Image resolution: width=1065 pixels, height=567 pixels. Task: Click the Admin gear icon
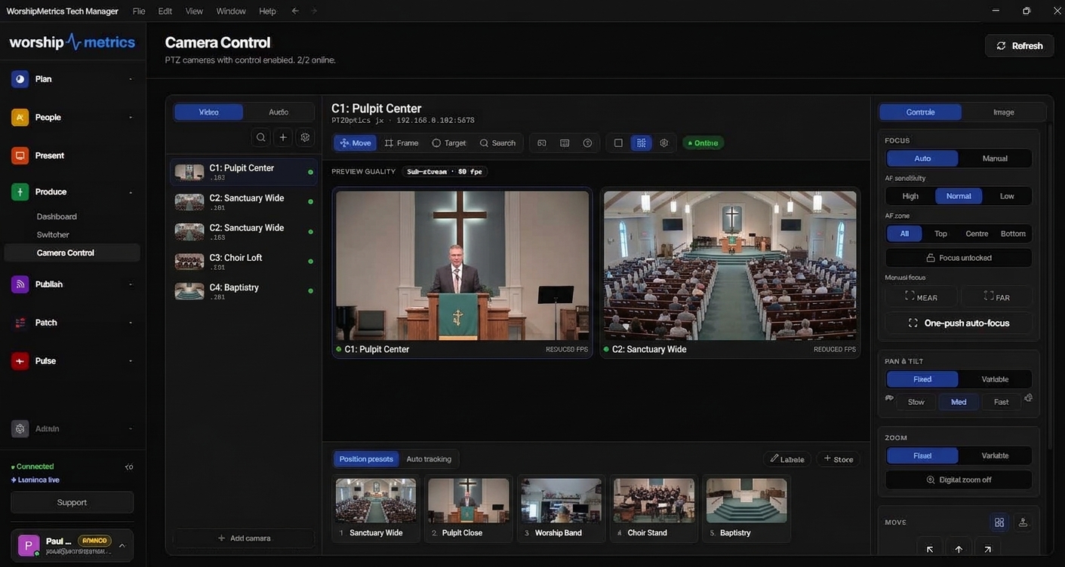20,429
